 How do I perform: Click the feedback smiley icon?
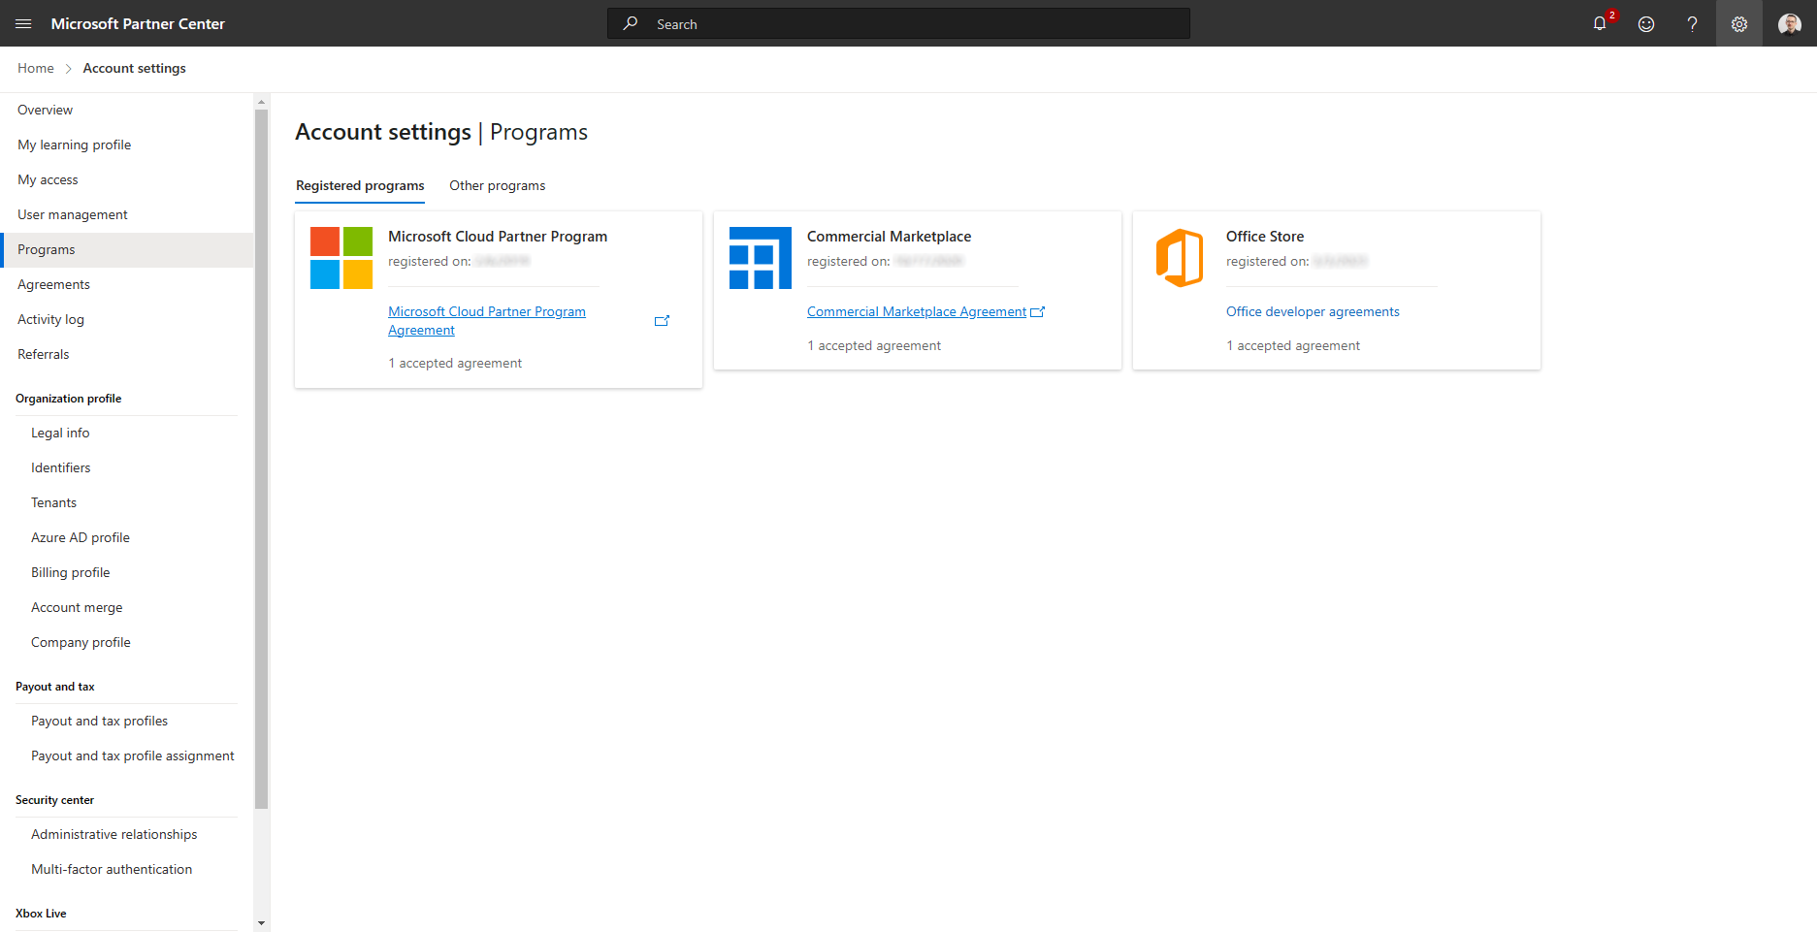click(x=1646, y=23)
